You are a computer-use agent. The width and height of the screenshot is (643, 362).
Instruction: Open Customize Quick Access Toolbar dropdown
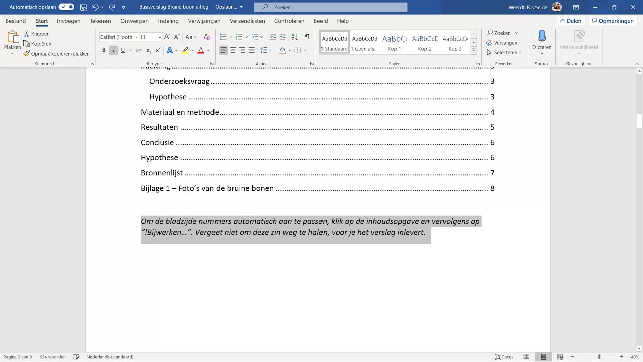[124, 7]
